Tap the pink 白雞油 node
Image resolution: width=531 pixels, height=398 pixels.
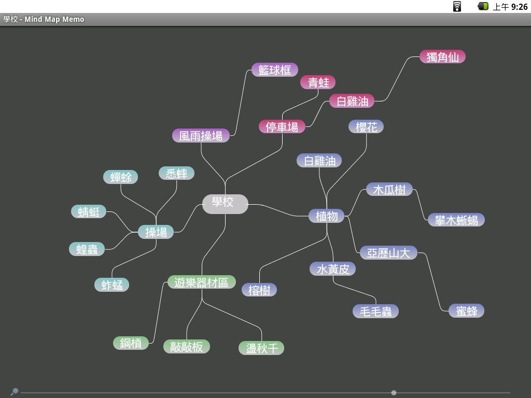coord(352,101)
